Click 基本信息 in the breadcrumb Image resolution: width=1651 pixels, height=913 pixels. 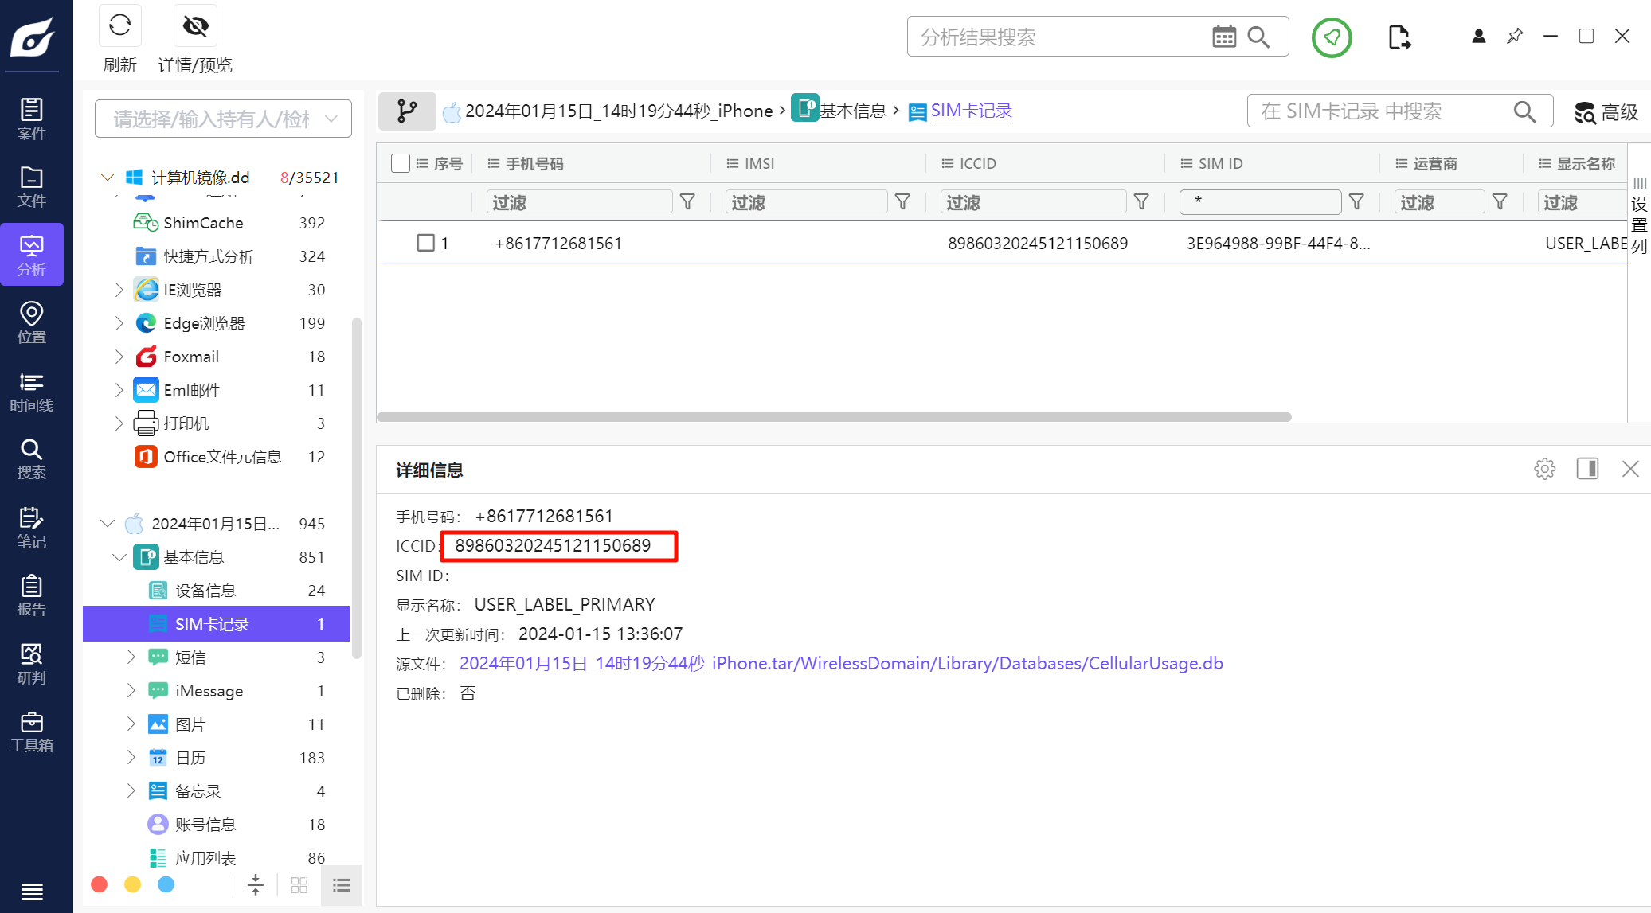(852, 111)
